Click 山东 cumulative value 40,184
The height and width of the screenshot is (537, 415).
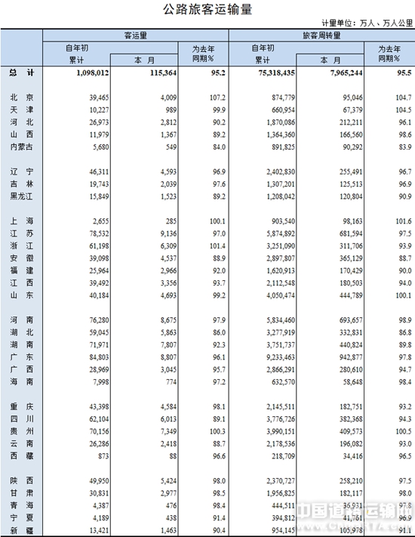coord(99,295)
